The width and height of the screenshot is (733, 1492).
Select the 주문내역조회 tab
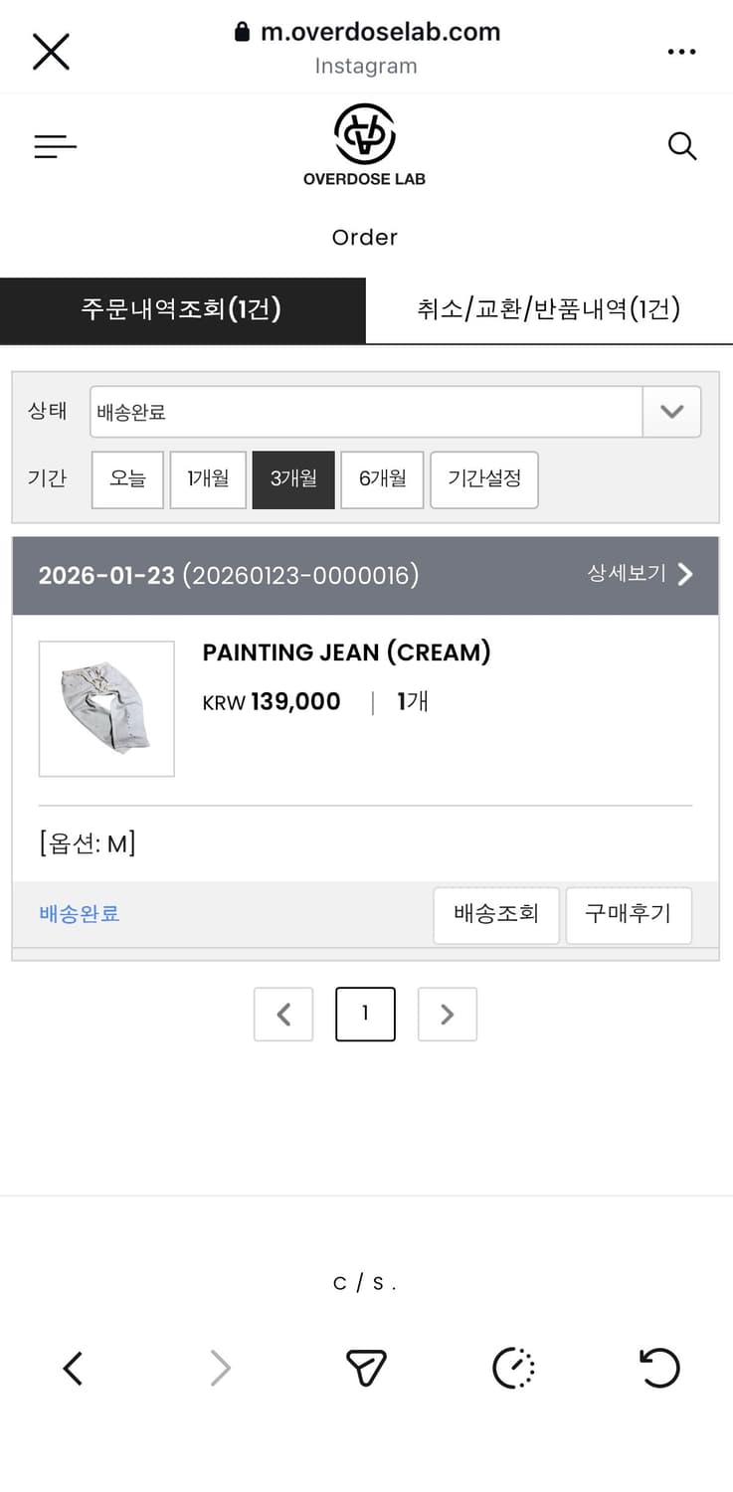tap(182, 309)
